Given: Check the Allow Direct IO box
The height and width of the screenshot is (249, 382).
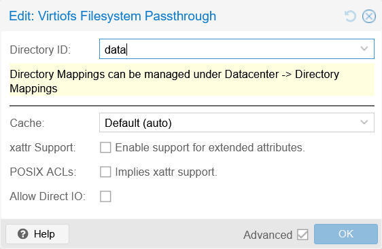Looking at the screenshot, I should (105, 197).
